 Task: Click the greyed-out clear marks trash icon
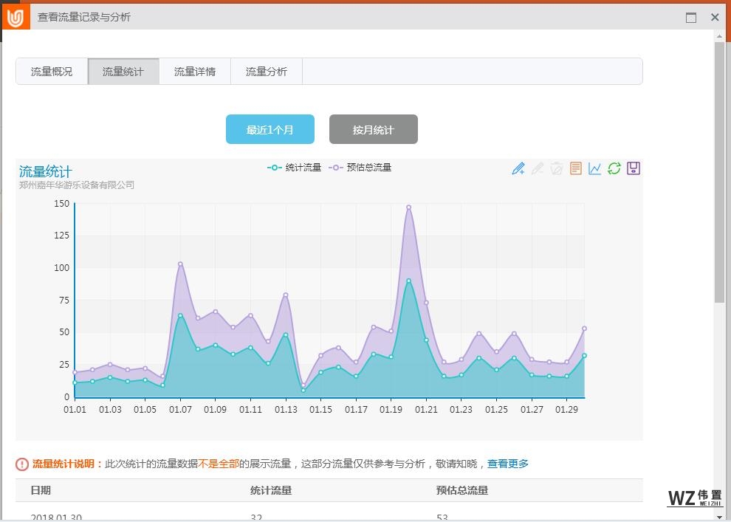pos(557,168)
